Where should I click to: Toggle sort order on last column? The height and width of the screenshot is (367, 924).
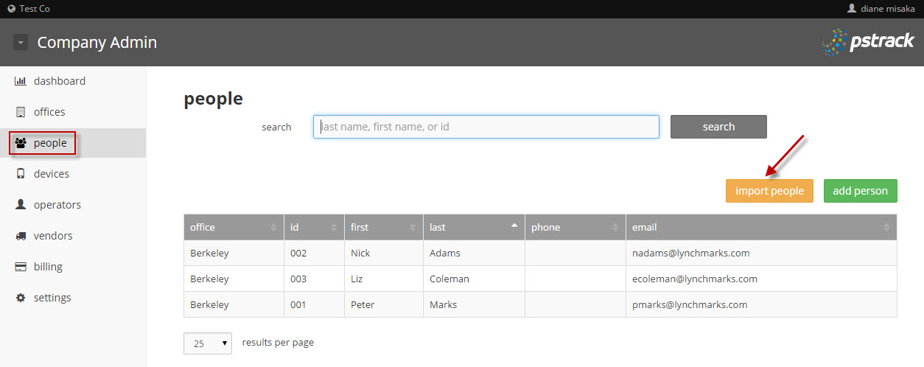pyautogui.click(x=473, y=227)
